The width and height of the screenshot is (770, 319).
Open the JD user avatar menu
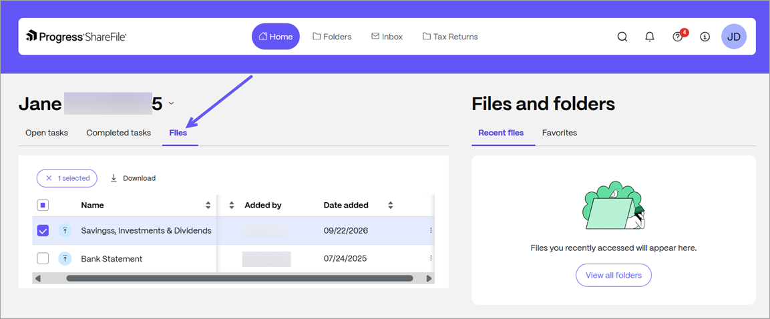pyautogui.click(x=734, y=37)
